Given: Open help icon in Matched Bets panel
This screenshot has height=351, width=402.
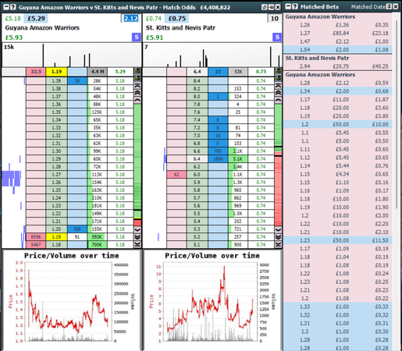Looking at the screenshot, I should click(x=295, y=6).
